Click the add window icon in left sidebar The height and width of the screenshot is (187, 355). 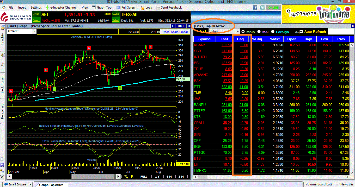(2, 171)
